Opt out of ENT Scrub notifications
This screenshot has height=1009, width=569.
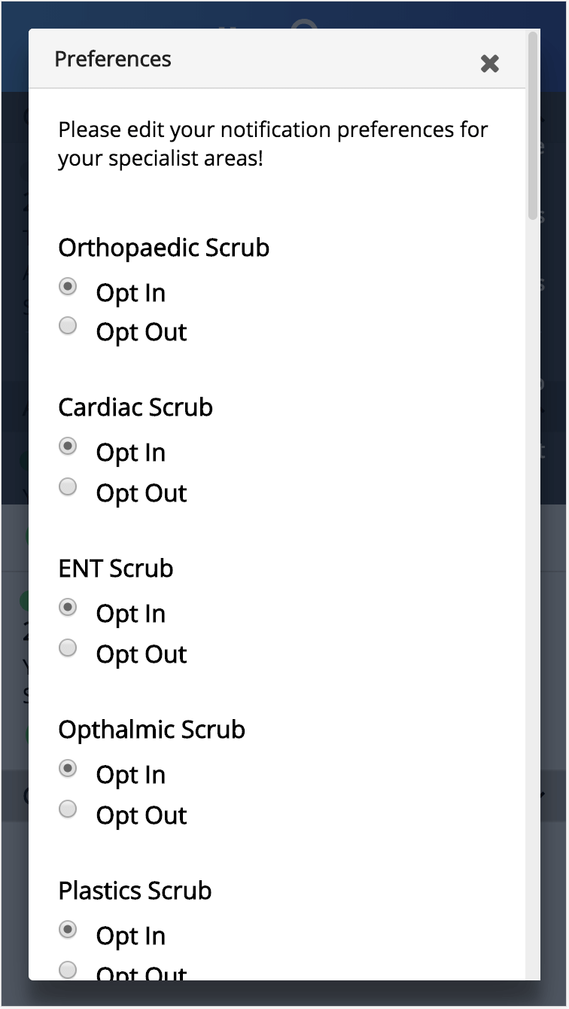pos(67,648)
